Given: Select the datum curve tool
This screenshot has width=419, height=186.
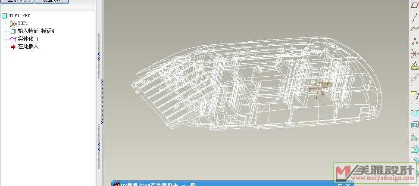Looking at the screenshot, I should tap(415, 28).
